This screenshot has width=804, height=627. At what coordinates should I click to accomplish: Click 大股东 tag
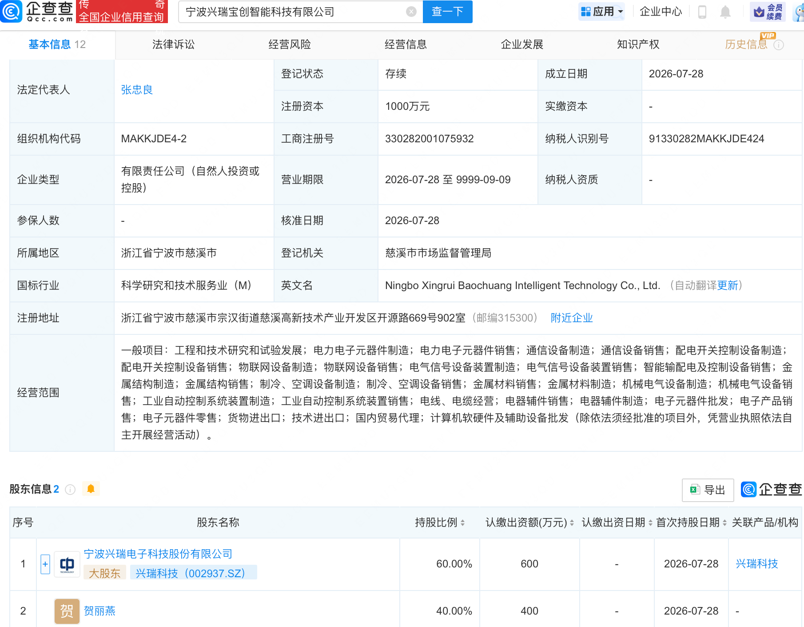[x=105, y=573]
